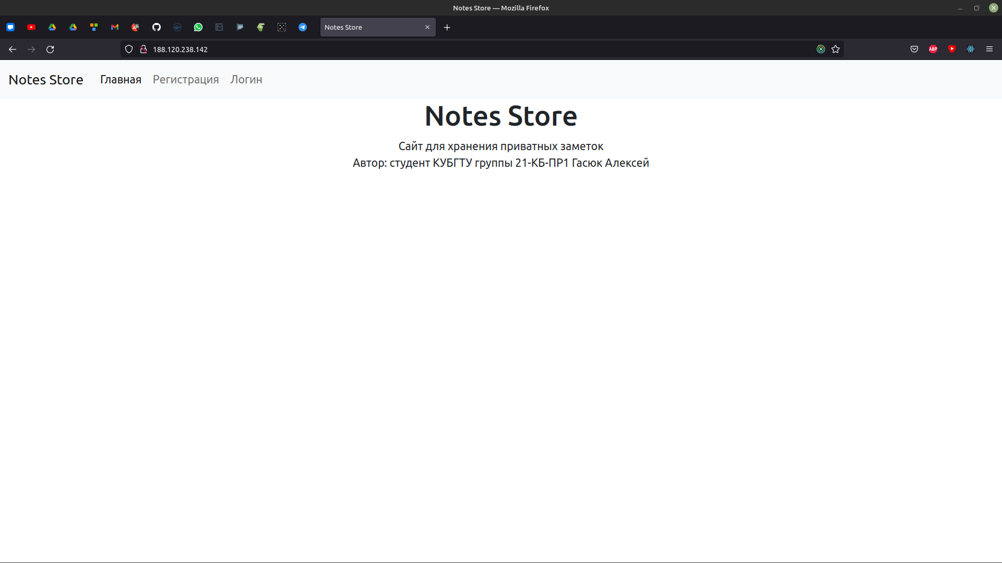Switch to the pinned GitHub tab
Image resolution: width=1002 pixels, height=563 pixels.
(x=157, y=27)
